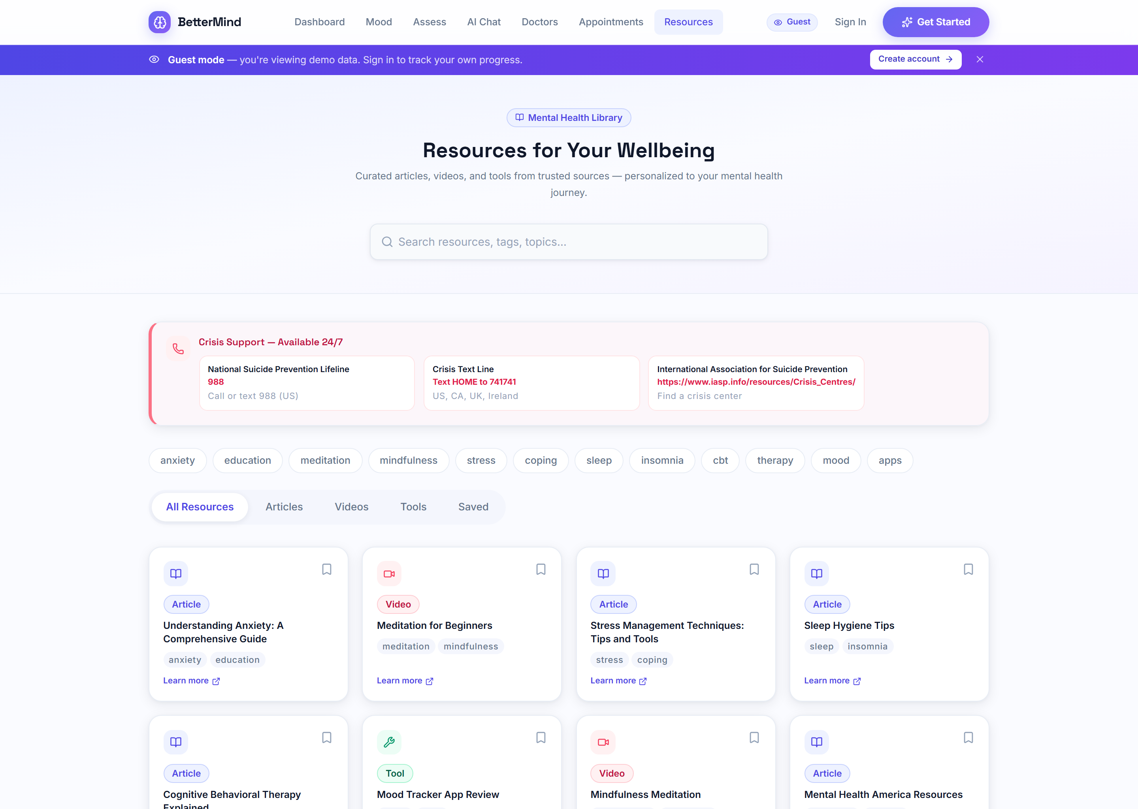Viewport: 1138px width, 809px height.
Task: Bookmark Mood Tracker App Review tool
Action: 541,738
